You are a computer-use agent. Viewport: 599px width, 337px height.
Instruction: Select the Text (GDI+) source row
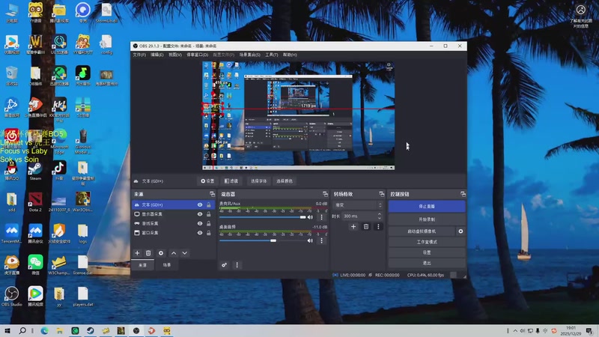pyautogui.click(x=172, y=204)
